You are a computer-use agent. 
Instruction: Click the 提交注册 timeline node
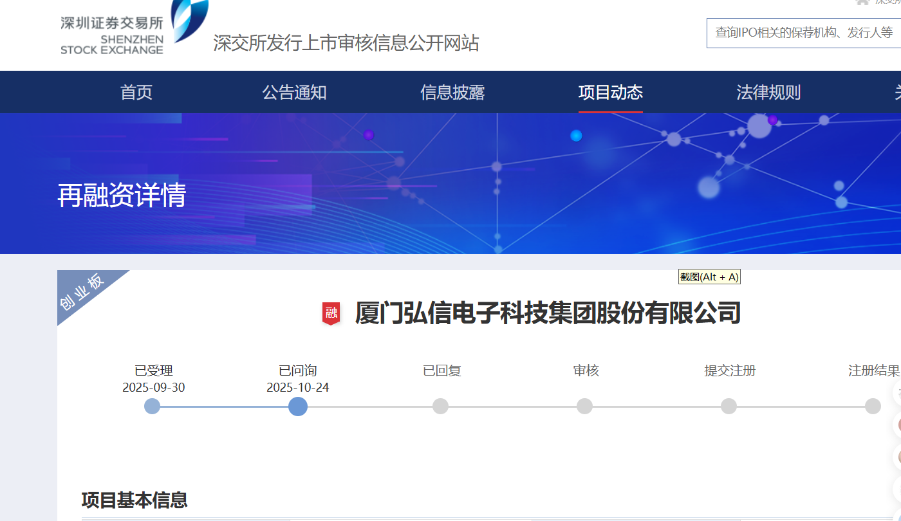click(729, 407)
